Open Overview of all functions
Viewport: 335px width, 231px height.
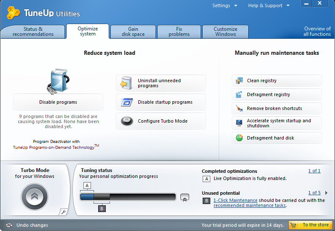(x=317, y=32)
